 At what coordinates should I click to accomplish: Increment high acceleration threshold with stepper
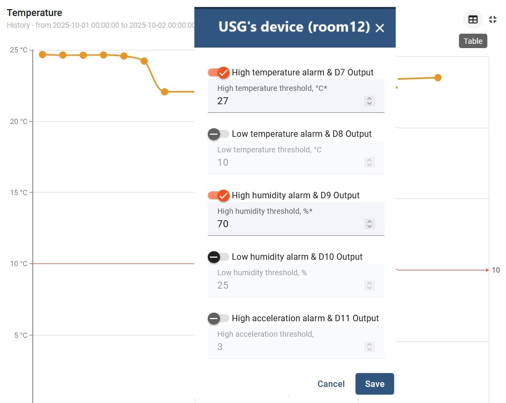point(369,344)
